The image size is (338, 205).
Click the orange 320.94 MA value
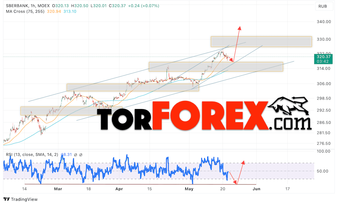tap(54, 11)
